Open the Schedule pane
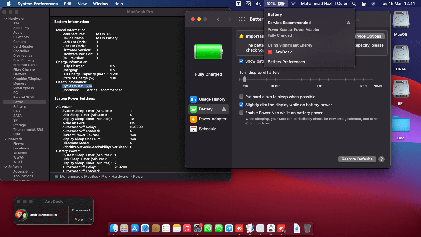 (207, 129)
